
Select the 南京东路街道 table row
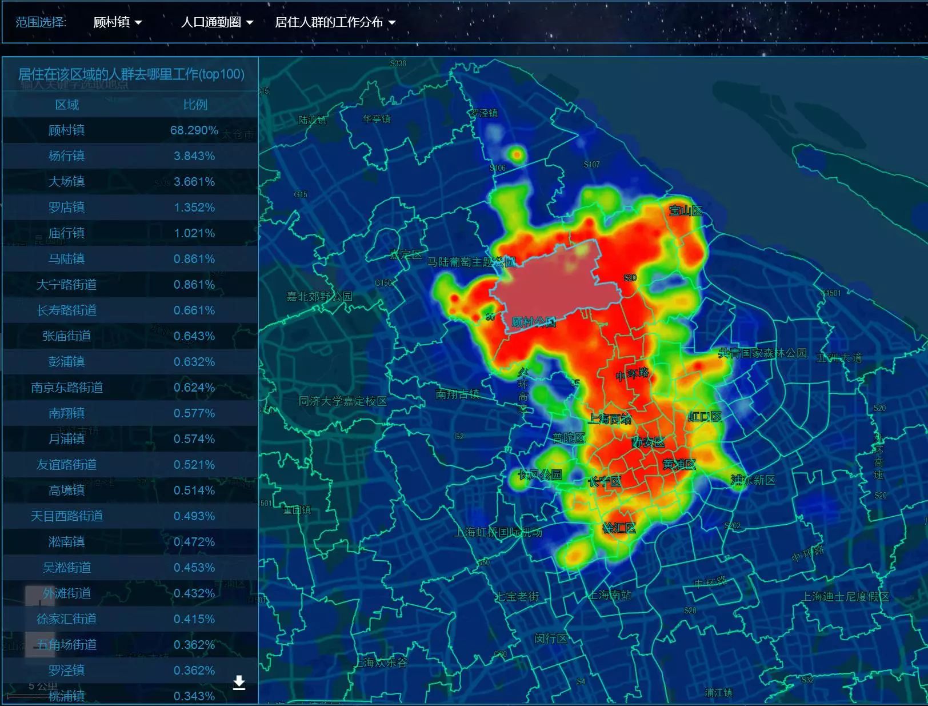point(130,388)
